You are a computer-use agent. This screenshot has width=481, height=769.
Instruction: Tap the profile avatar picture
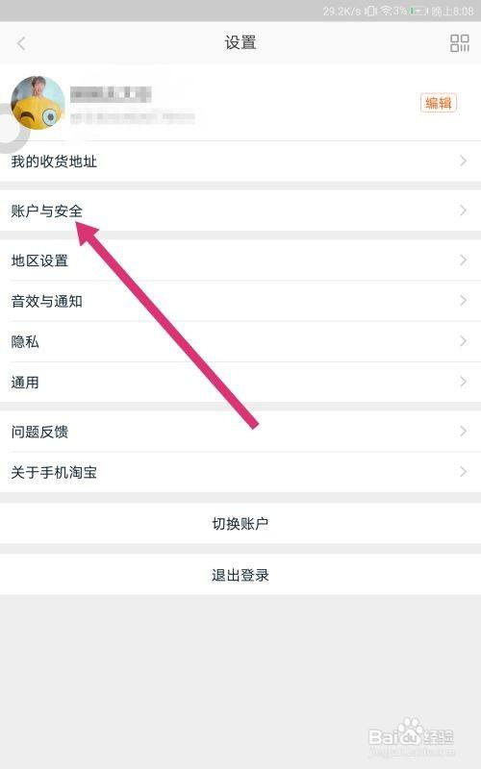[38, 103]
